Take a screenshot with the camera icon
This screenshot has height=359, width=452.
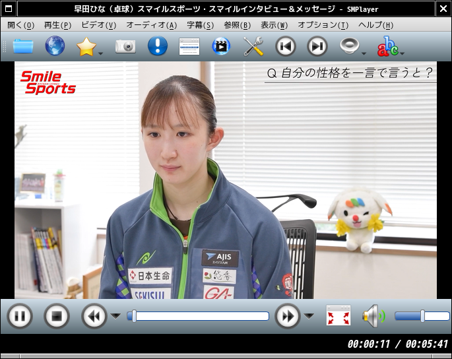[x=125, y=46]
